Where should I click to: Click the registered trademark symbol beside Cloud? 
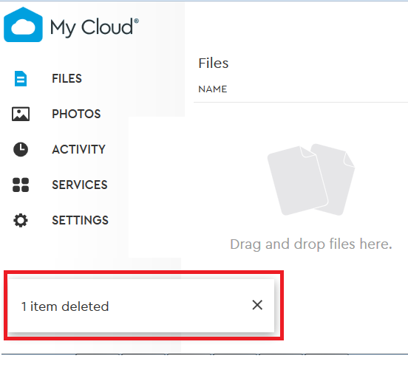coord(136,21)
